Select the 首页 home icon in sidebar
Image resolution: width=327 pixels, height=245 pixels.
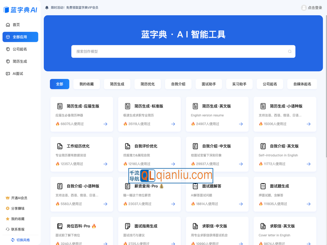point(8,25)
